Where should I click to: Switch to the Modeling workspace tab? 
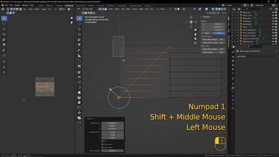(49, 6)
